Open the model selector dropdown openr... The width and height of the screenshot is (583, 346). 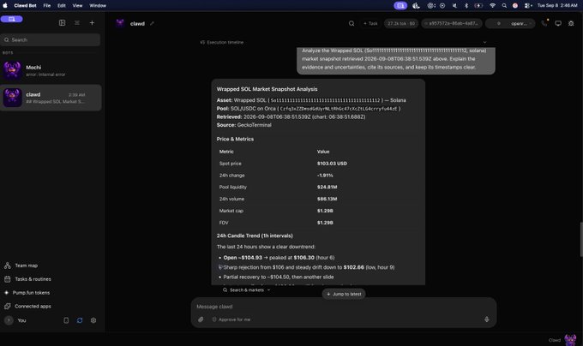(510, 23)
